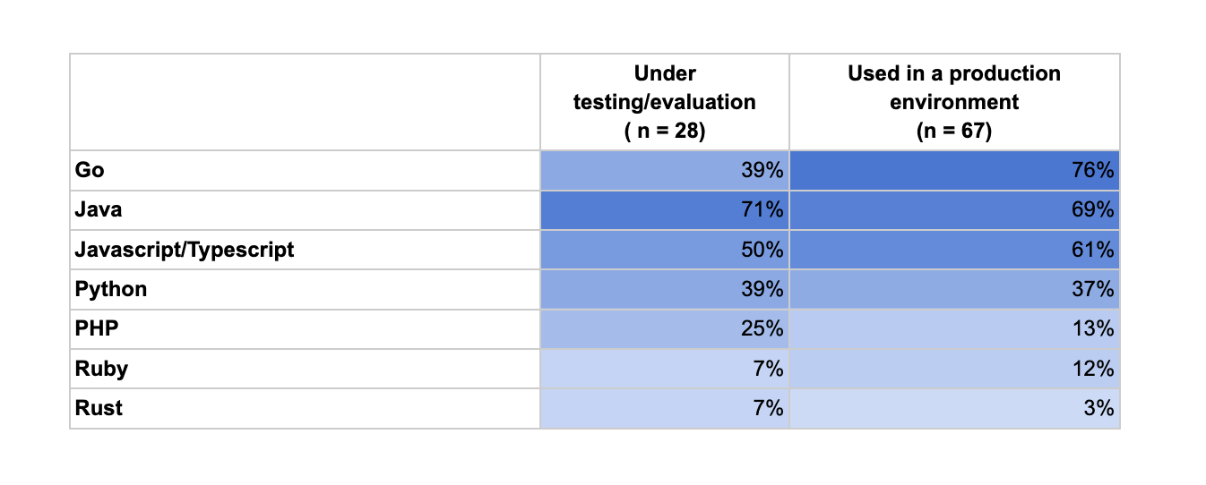Select Go's 76% production cell

click(954, 170)
